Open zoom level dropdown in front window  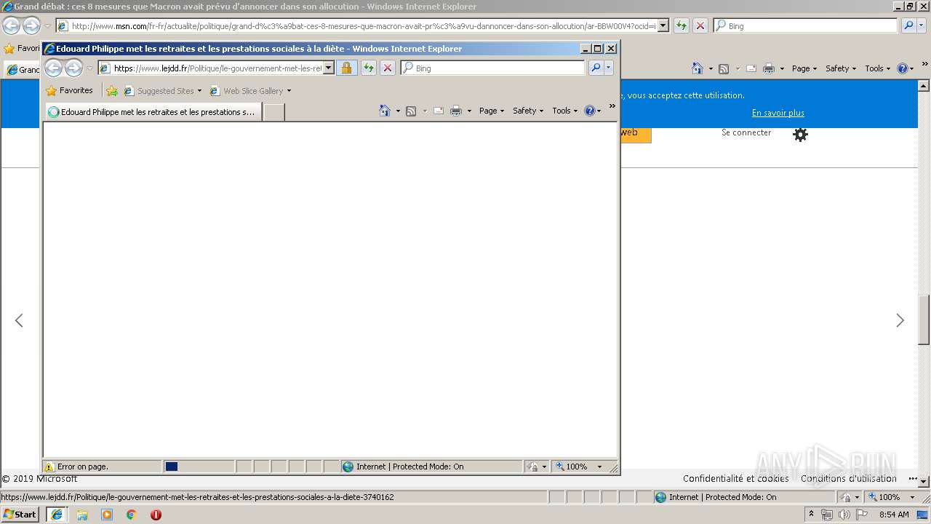tap(599, 467)
